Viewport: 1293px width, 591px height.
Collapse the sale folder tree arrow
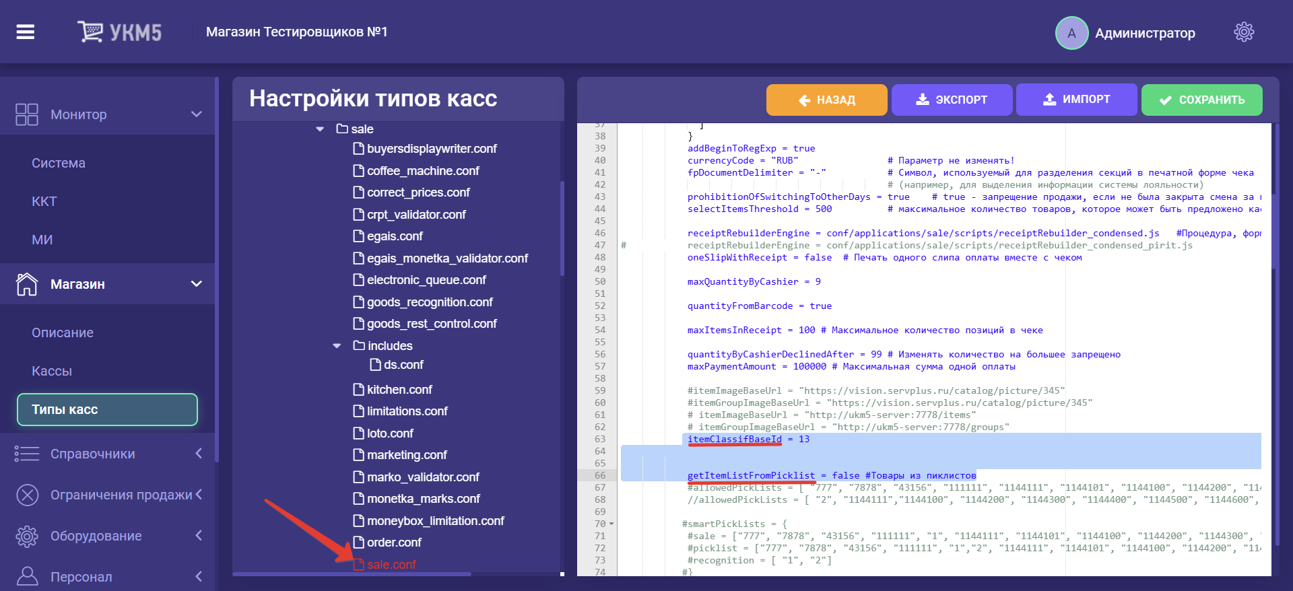[320, 129]
